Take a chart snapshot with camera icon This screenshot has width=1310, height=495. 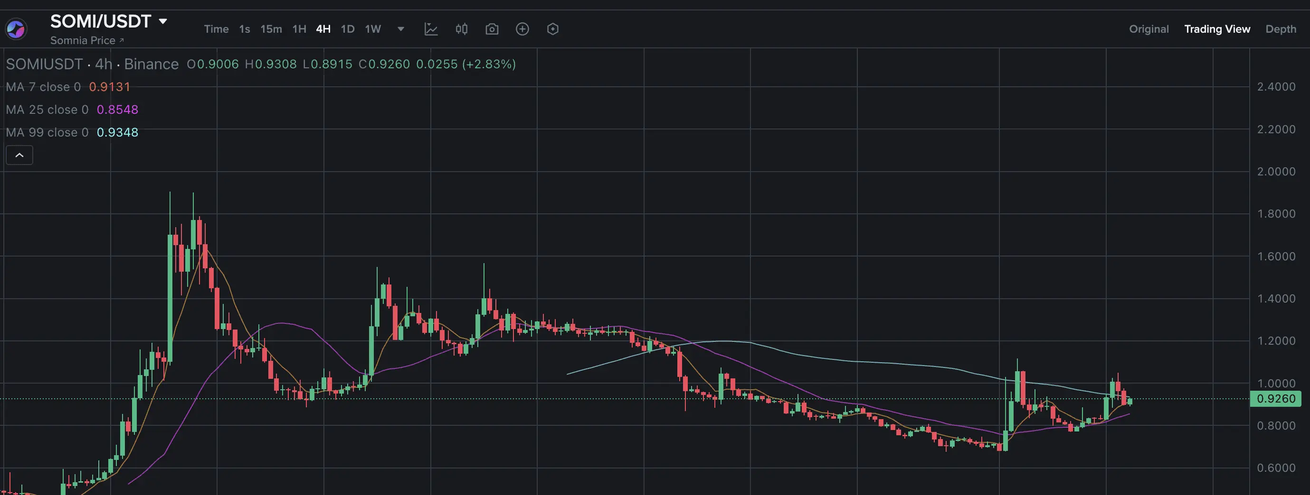[492, 29]
